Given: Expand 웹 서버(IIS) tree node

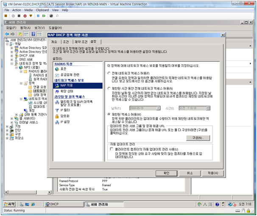Looking at the screenshot, I should click(11, 119).
